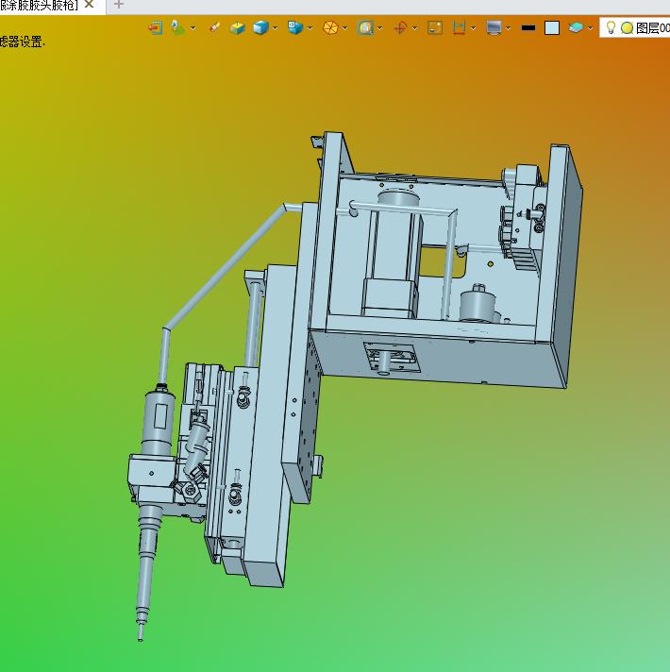
Task: Click the yellow-top box view icon
Action: point(237,28)
